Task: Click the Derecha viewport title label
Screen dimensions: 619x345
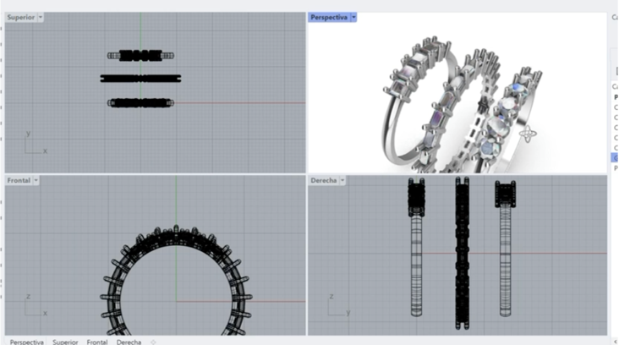Action: pos(324,180)
